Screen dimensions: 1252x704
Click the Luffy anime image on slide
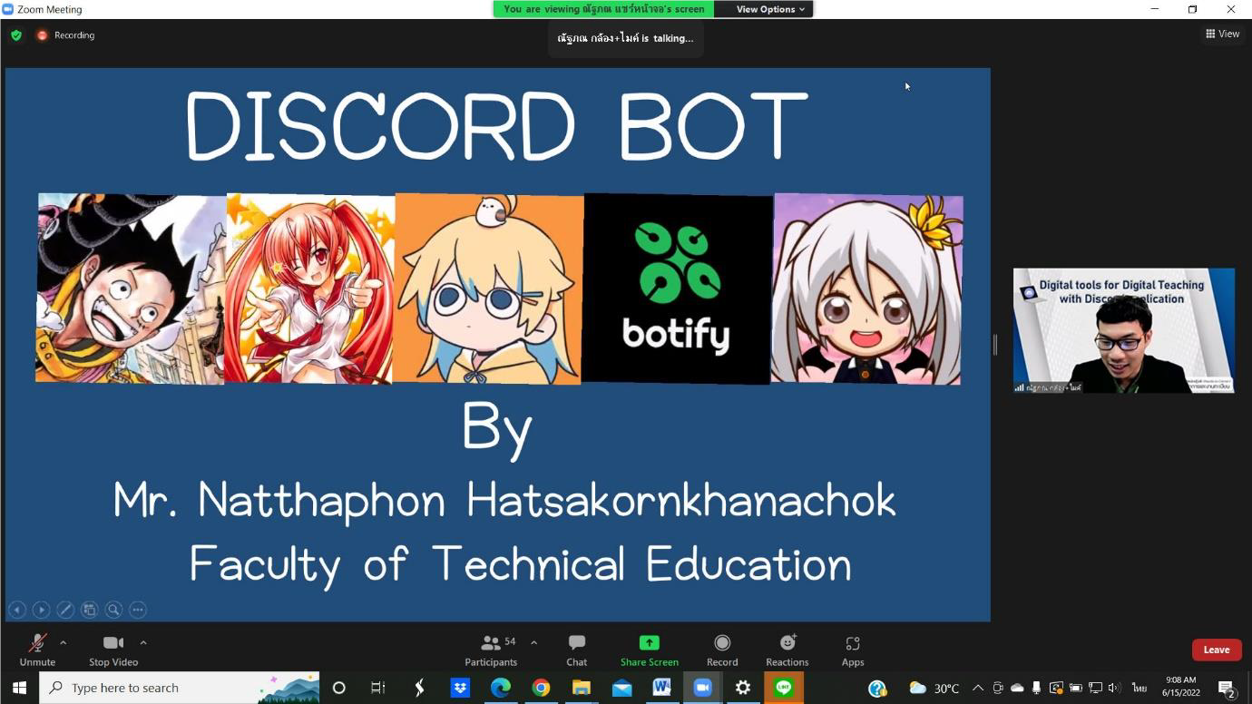tap(131, 288)
